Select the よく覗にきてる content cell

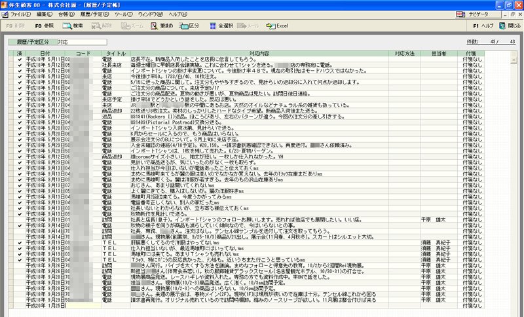click(259, 191)
